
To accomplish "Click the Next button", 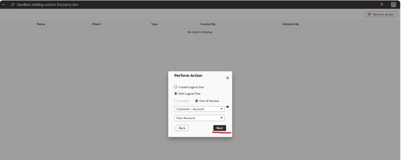I will point(219,128).
